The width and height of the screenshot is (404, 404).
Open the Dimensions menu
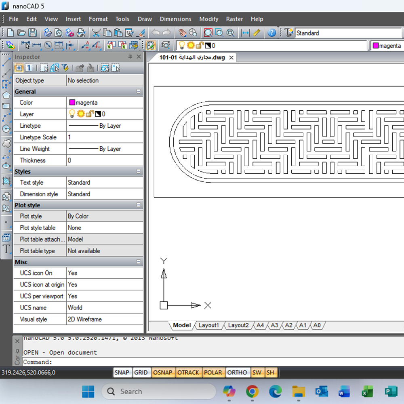(x=175, y=19)
